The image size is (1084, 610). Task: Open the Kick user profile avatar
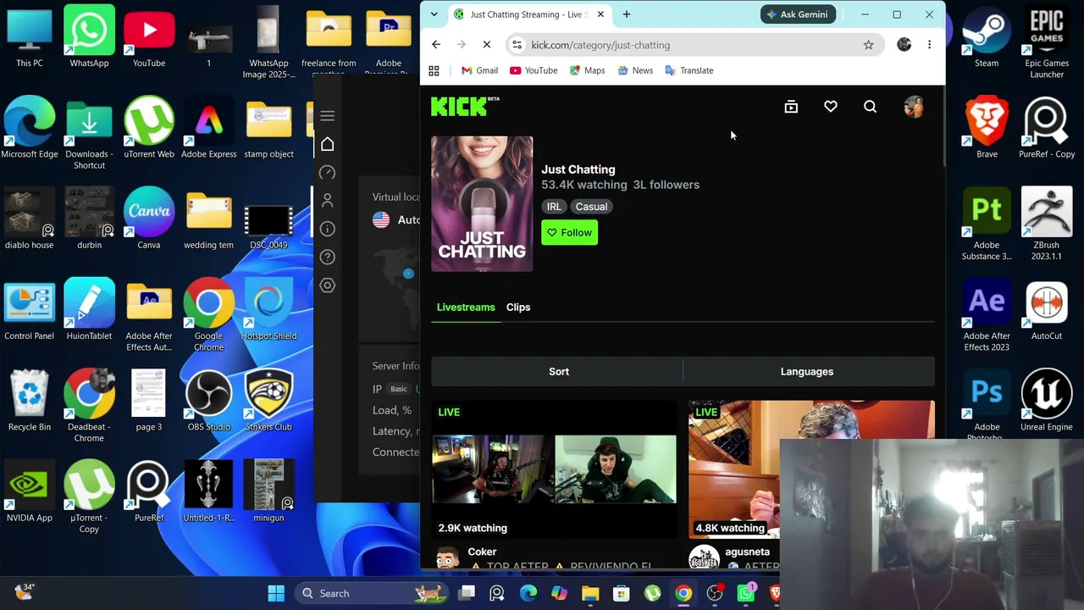pos(913,107)
